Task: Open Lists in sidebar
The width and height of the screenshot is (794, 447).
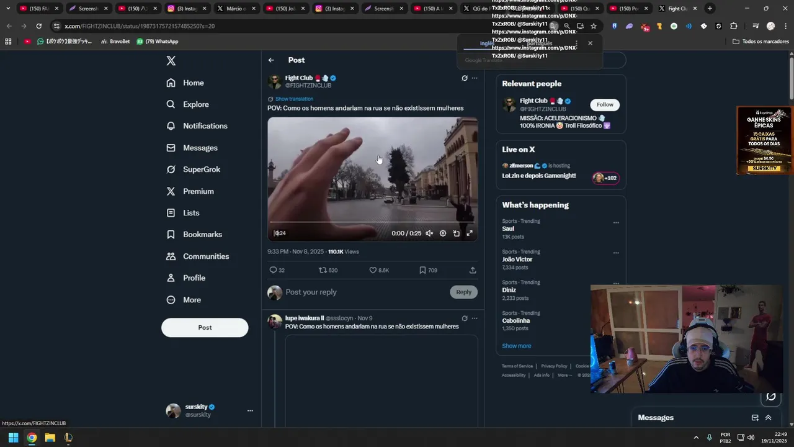Action: coord(182,213)
